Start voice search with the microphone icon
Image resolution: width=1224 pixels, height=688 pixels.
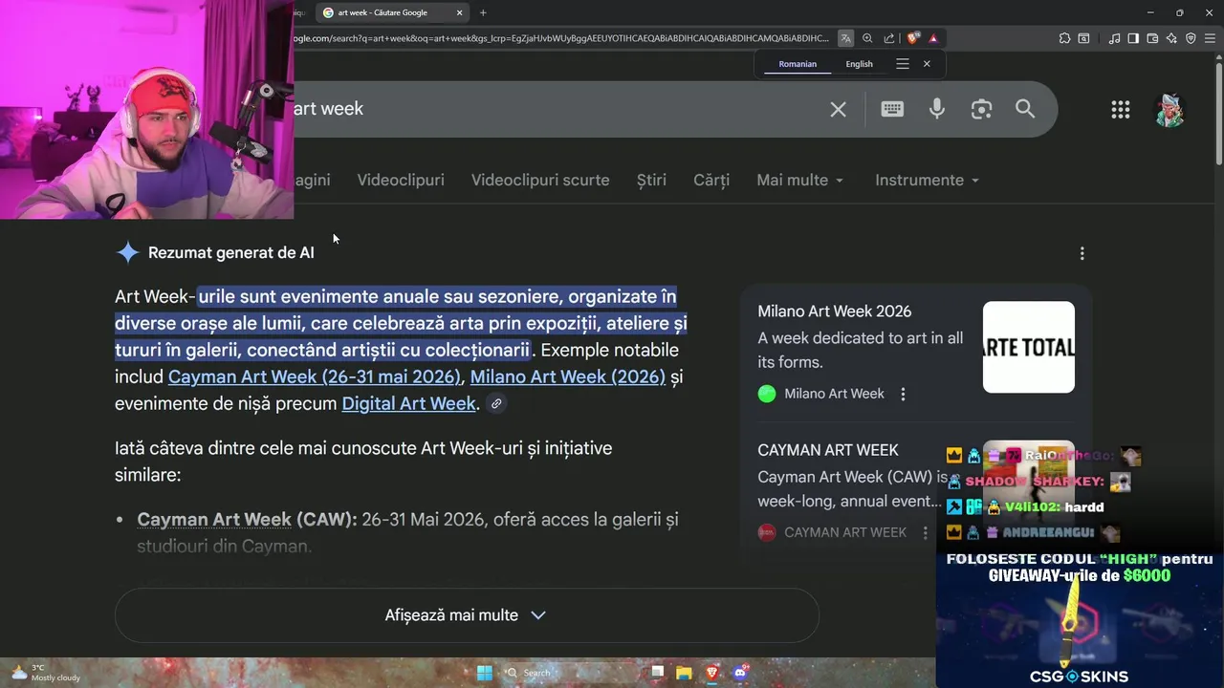(937, 109)
